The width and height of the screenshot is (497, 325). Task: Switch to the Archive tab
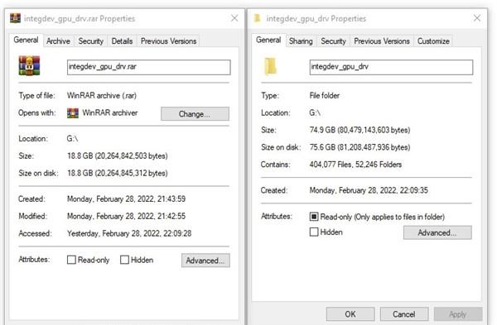tap(58, 41)
